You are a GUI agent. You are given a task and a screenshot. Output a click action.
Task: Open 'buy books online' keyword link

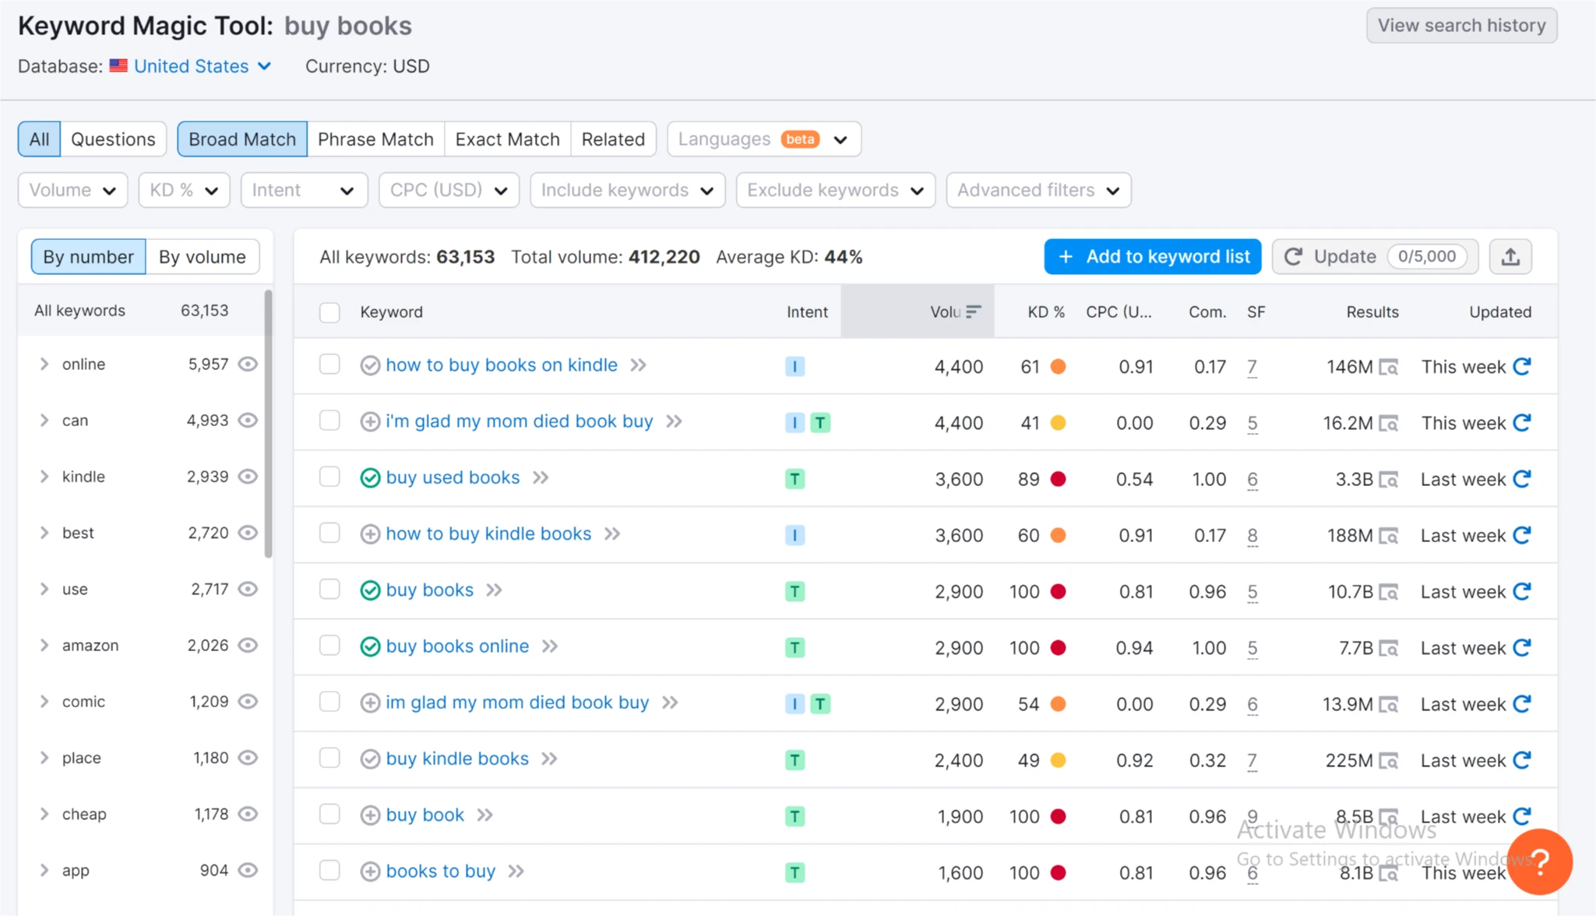tap(457, 646)
